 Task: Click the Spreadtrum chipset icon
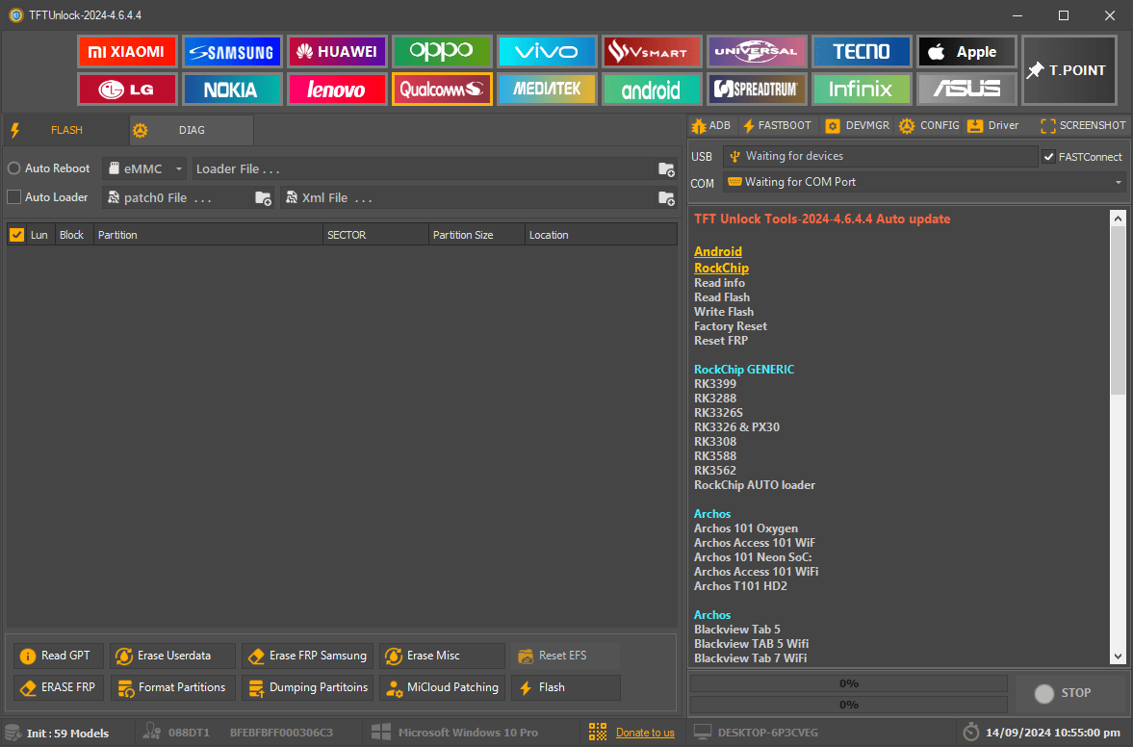coord(757,90)
